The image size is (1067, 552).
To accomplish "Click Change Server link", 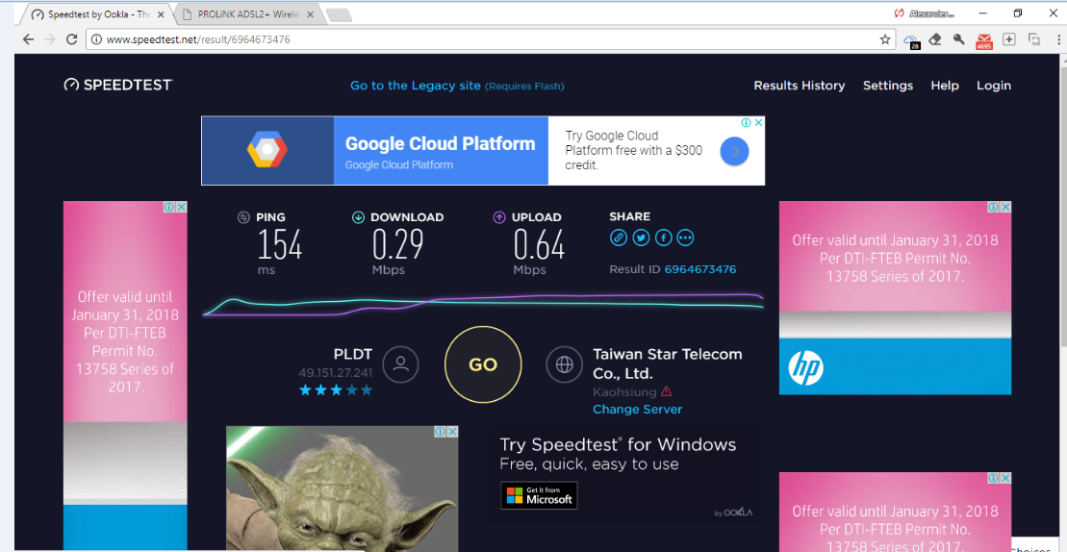I will [637, 410].
